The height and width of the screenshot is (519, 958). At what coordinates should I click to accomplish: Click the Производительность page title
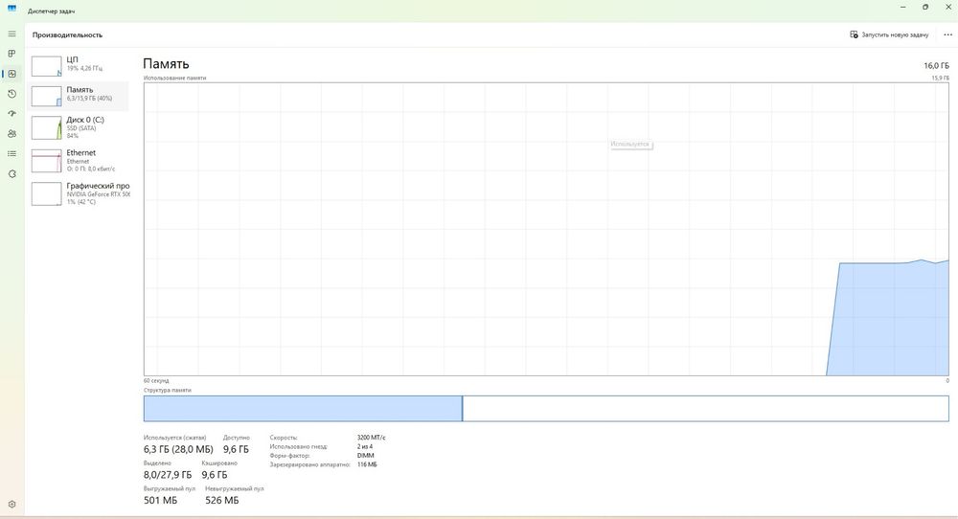coord(67,34)
